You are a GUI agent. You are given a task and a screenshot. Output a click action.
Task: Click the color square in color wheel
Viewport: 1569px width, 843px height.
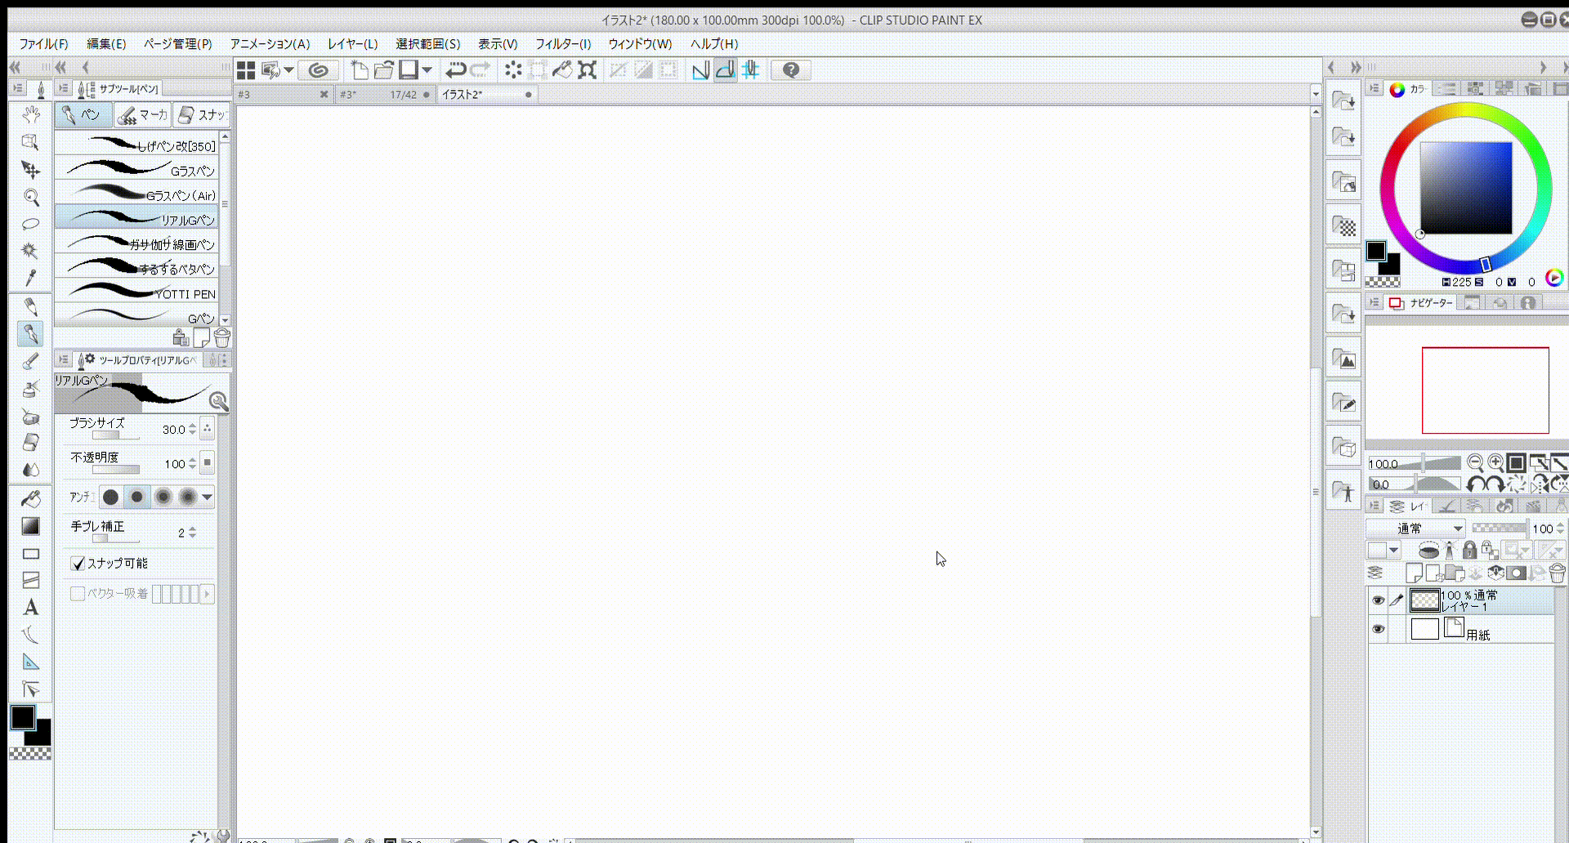pyautogui.click(x=1465, y=188)
